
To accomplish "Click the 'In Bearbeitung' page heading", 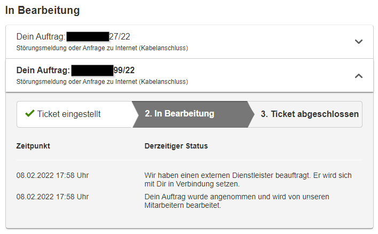I will [42, 10].
